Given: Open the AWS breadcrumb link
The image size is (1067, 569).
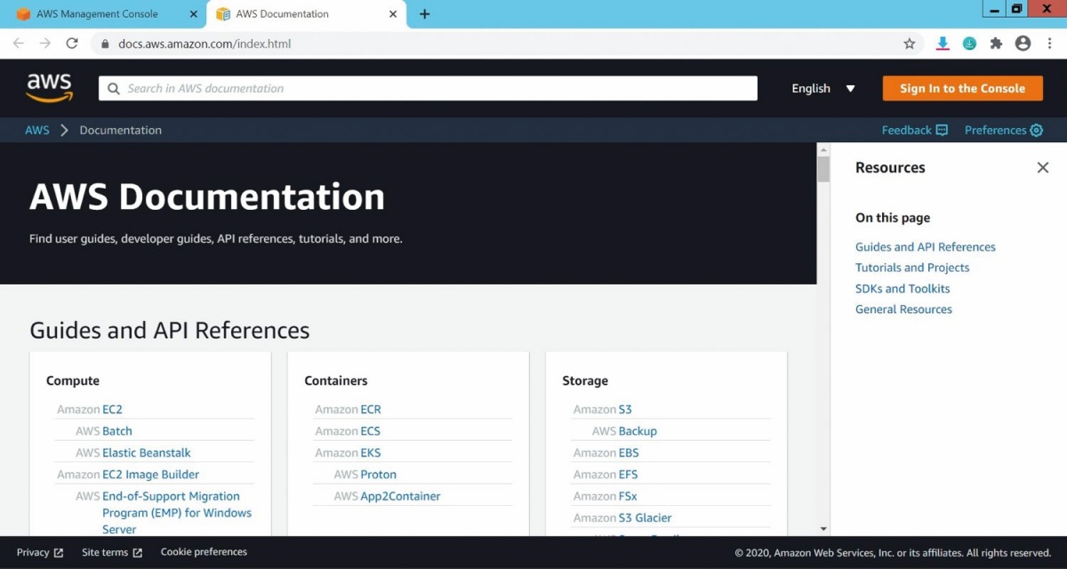Looking at the screenshot, I should tap(37, 130).
